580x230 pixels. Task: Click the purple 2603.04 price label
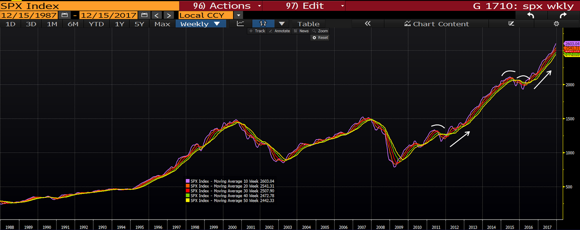[x=572, y=44]
